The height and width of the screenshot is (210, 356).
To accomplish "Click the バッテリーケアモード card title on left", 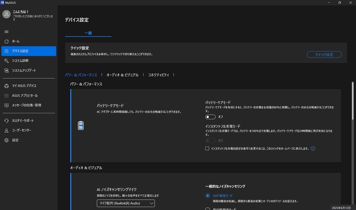I will click(110, 106).
